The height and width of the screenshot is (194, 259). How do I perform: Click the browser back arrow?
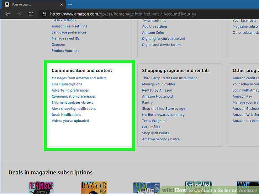(x=8, y=14)
